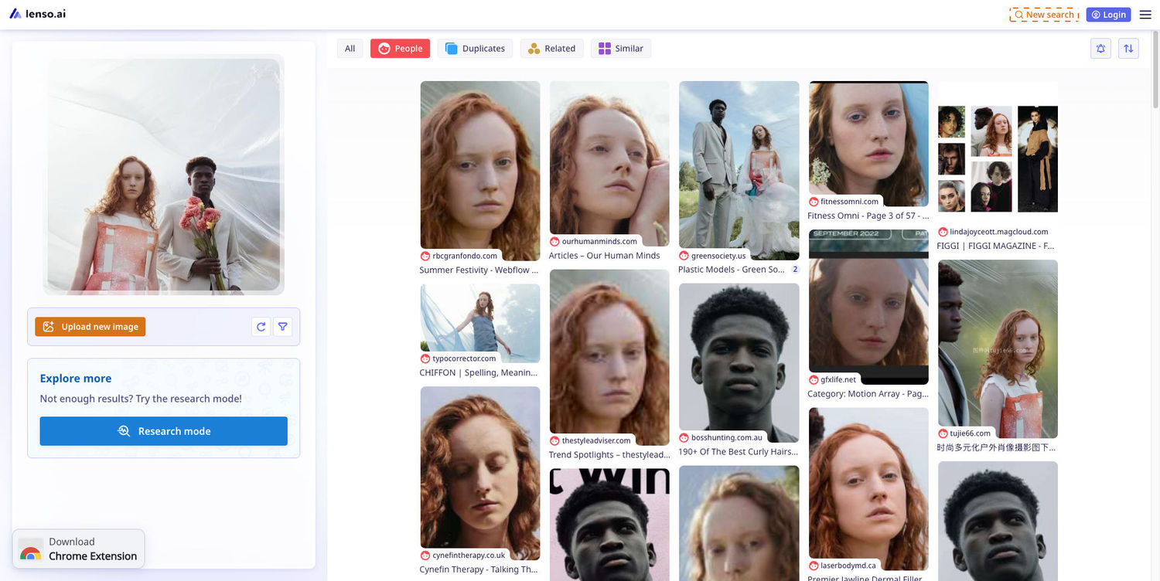Click the sort arrows icon

(1128, 49)
